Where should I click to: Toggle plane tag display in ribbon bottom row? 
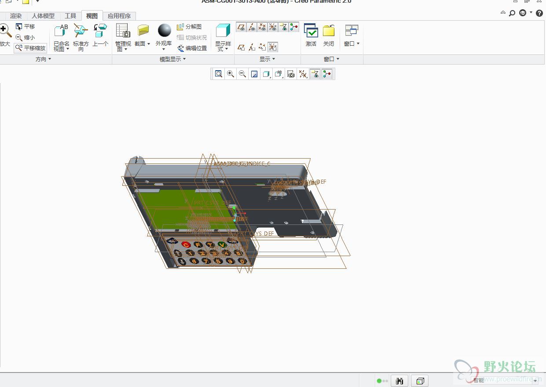pyautogui.click(x=241, y=47)
